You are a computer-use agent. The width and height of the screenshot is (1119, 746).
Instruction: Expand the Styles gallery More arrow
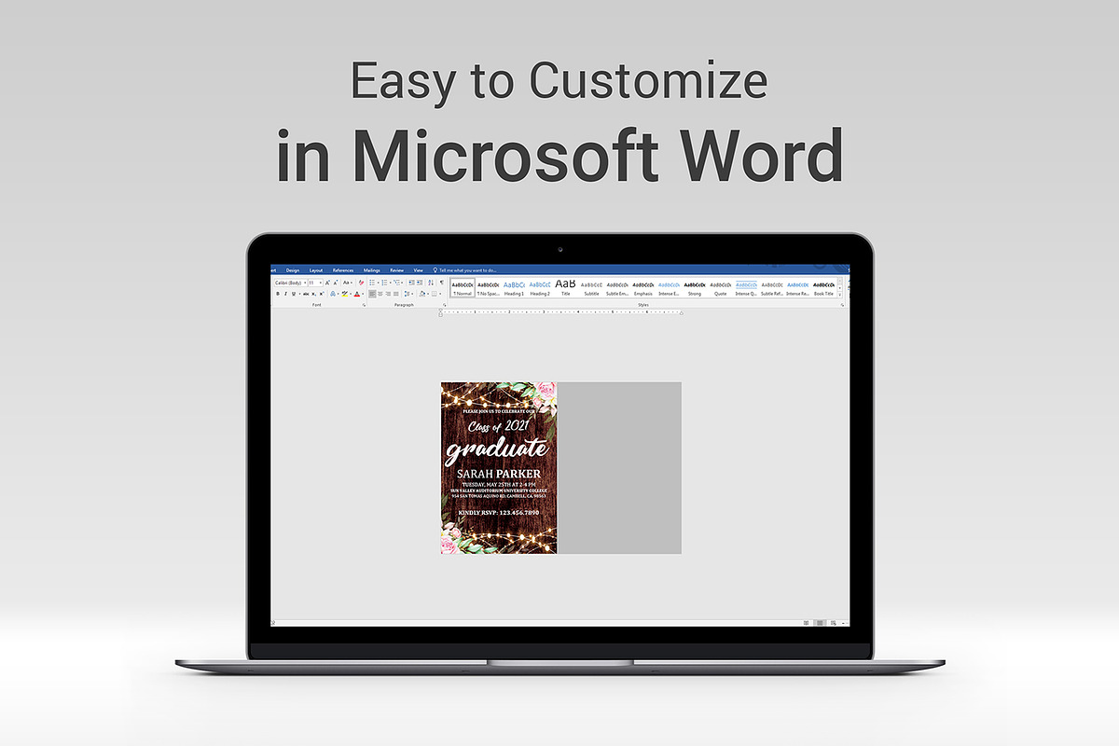click(x=842, y=294)
